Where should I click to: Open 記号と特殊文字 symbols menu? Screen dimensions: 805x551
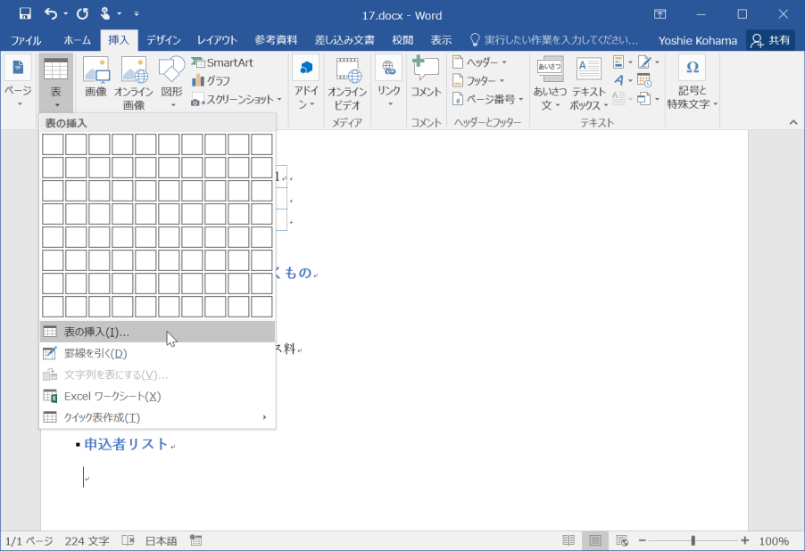click(x=692, y=82)
